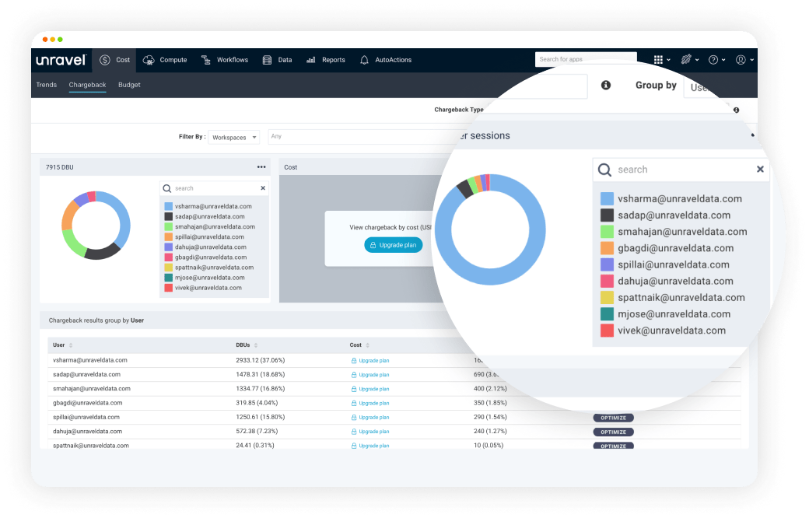Click OPTIMIZE in the spillai@unraveldata.com row
Viewport: 809px width, 518px height.
[x=613, y=418]
